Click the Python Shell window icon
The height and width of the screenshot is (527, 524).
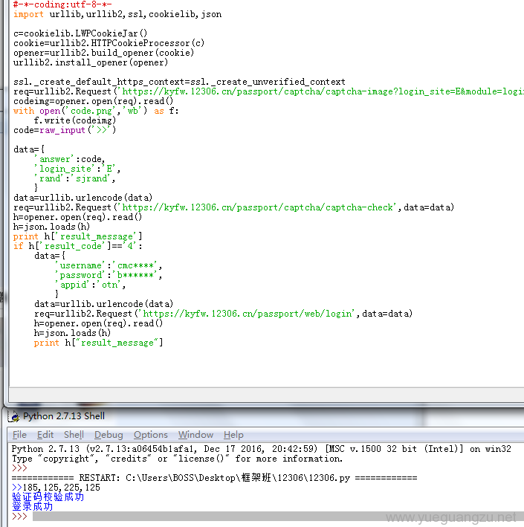14,416
